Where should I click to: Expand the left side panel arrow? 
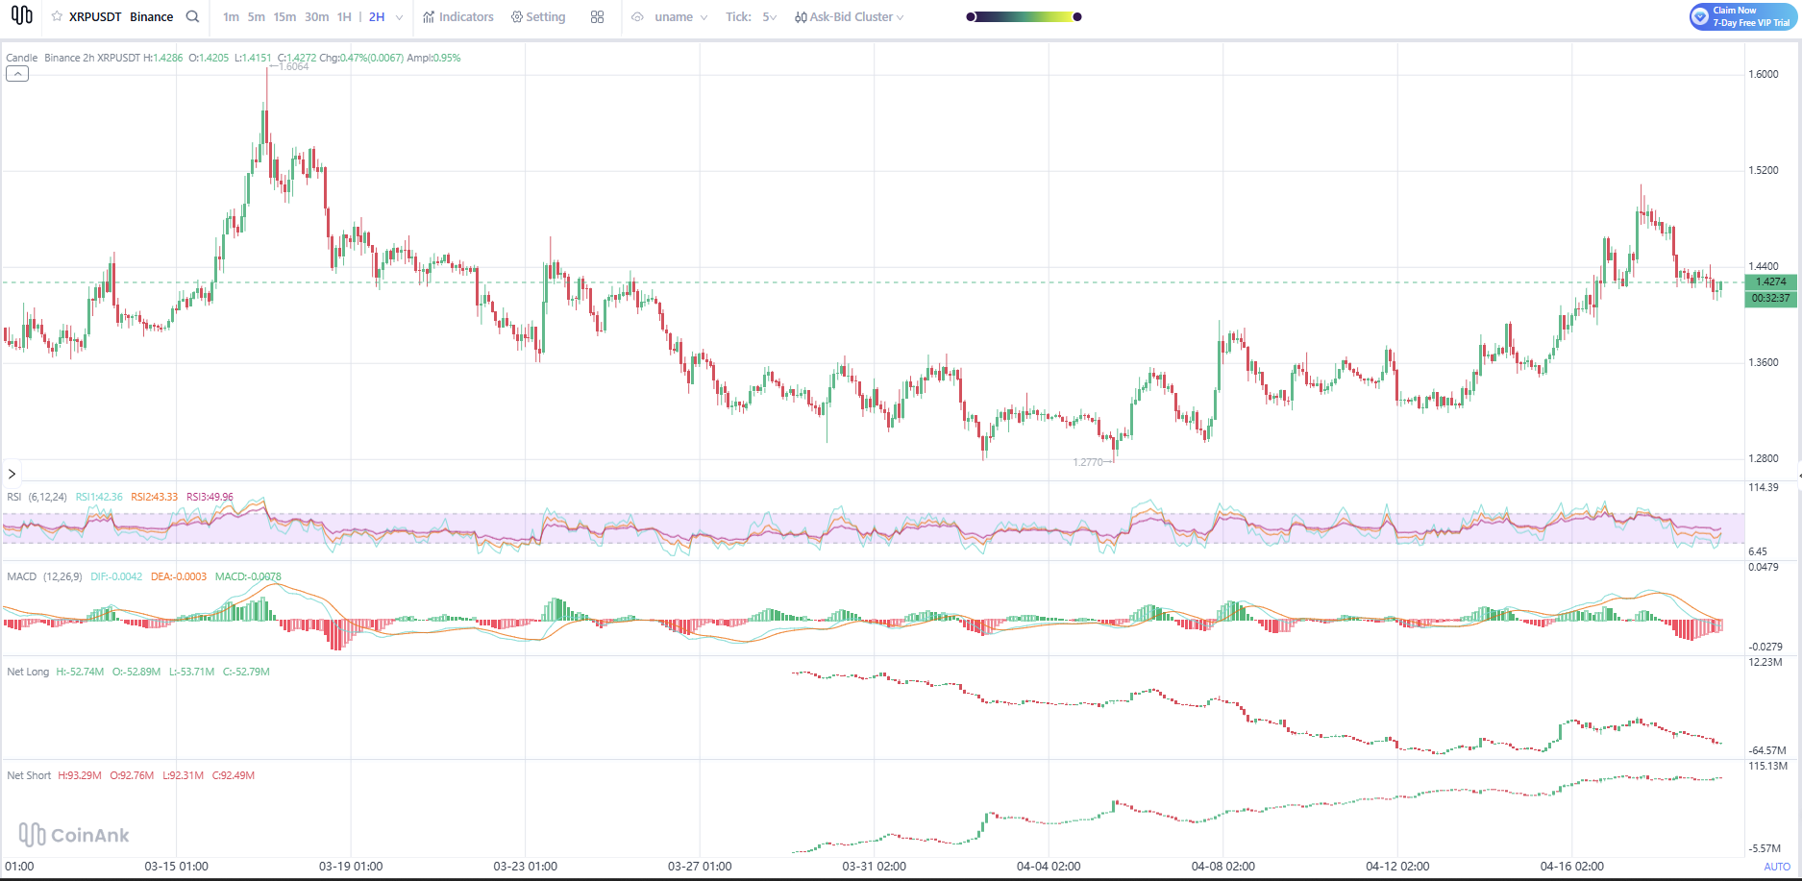12,474
